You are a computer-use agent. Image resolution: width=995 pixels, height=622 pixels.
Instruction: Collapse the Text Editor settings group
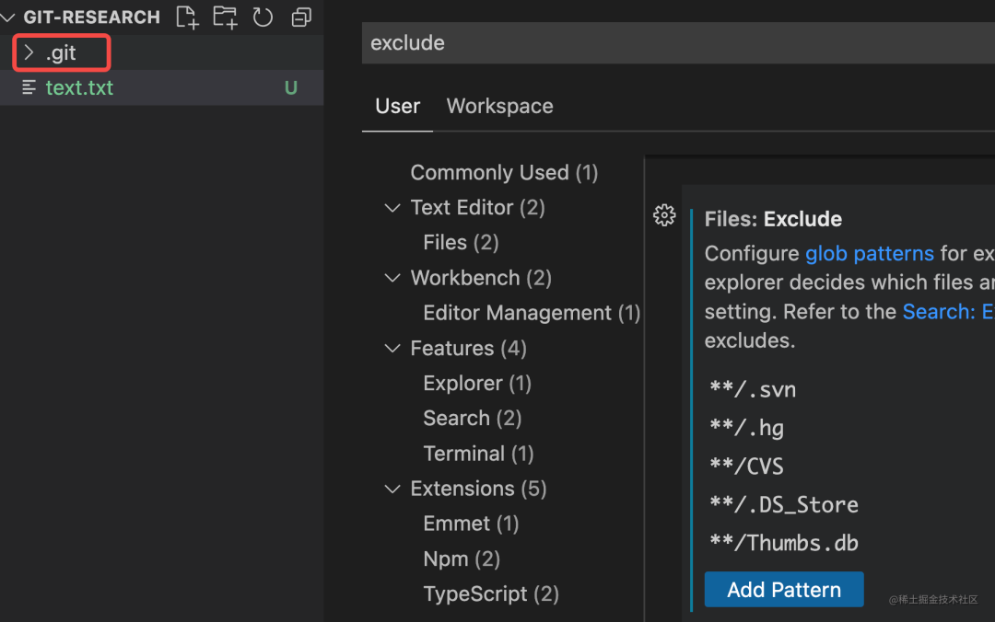[392, 208]
